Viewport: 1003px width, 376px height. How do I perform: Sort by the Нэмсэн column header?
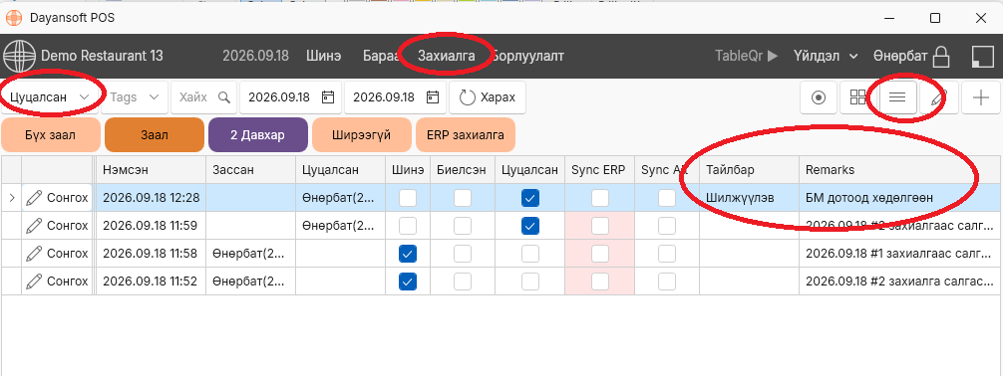(151, 170)
